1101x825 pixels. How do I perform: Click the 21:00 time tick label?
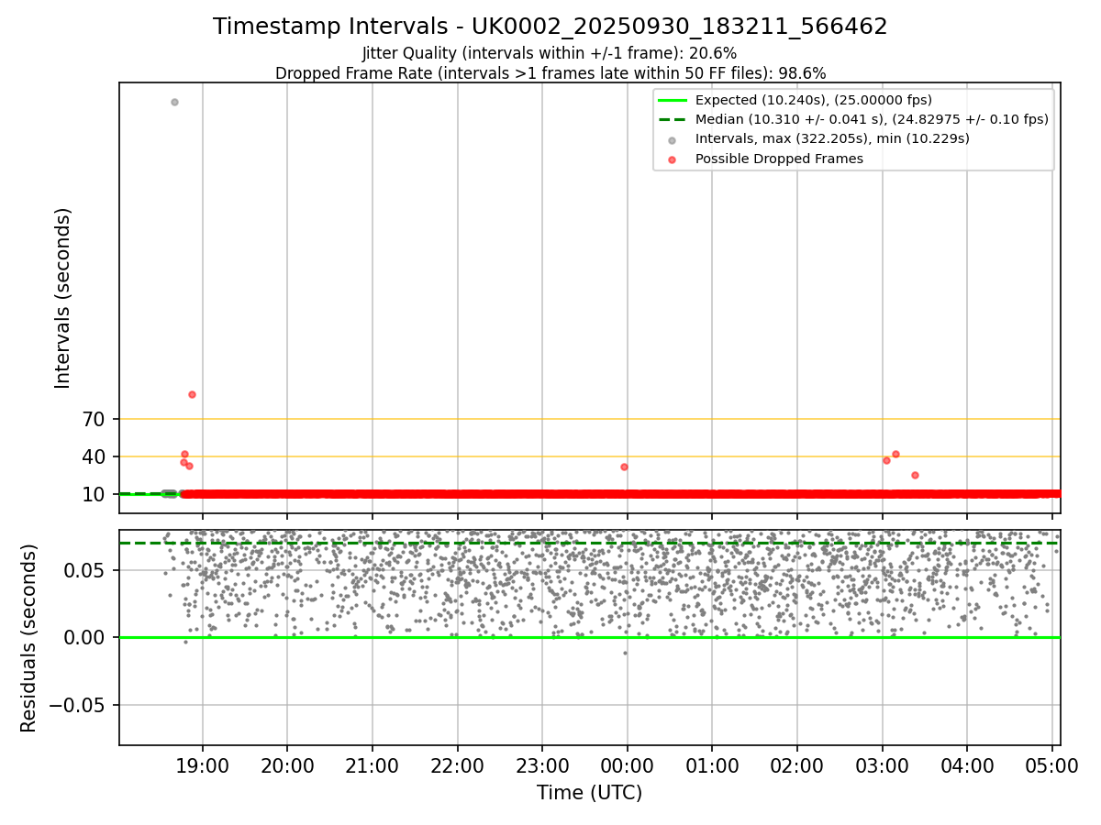tap(372, 764)
